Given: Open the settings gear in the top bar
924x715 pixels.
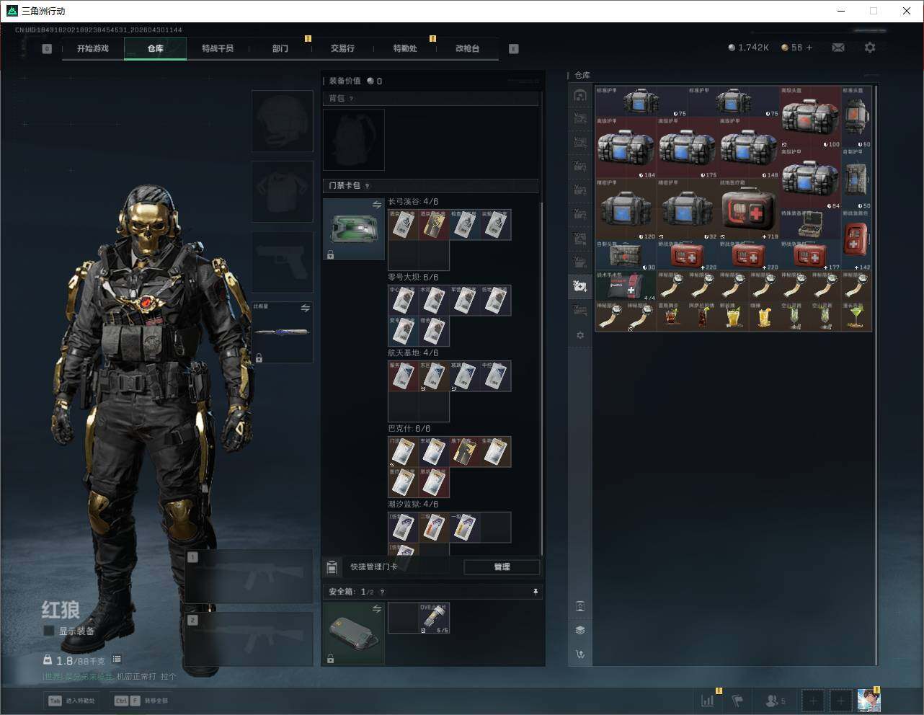Looking at the screenshot, I should 870,48.
